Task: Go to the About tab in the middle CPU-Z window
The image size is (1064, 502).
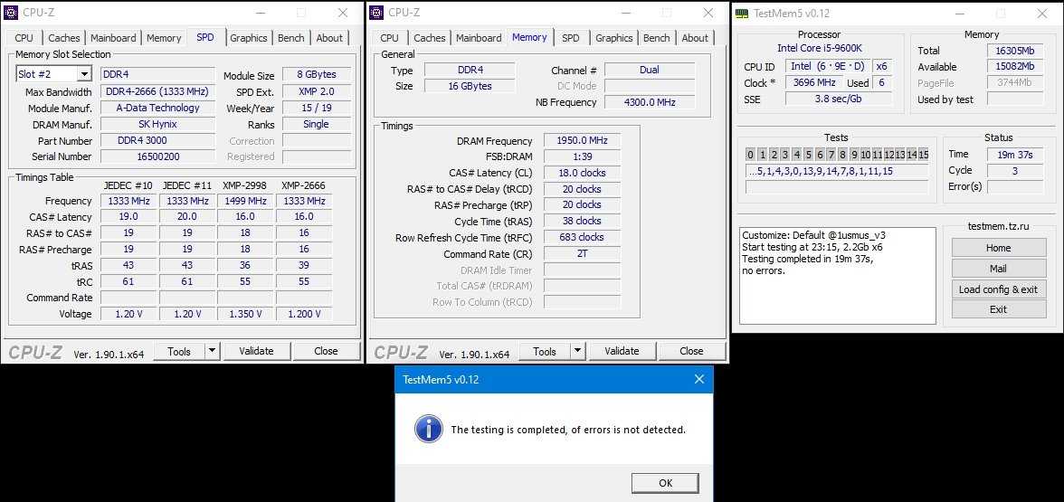Action: coord(695,38)
